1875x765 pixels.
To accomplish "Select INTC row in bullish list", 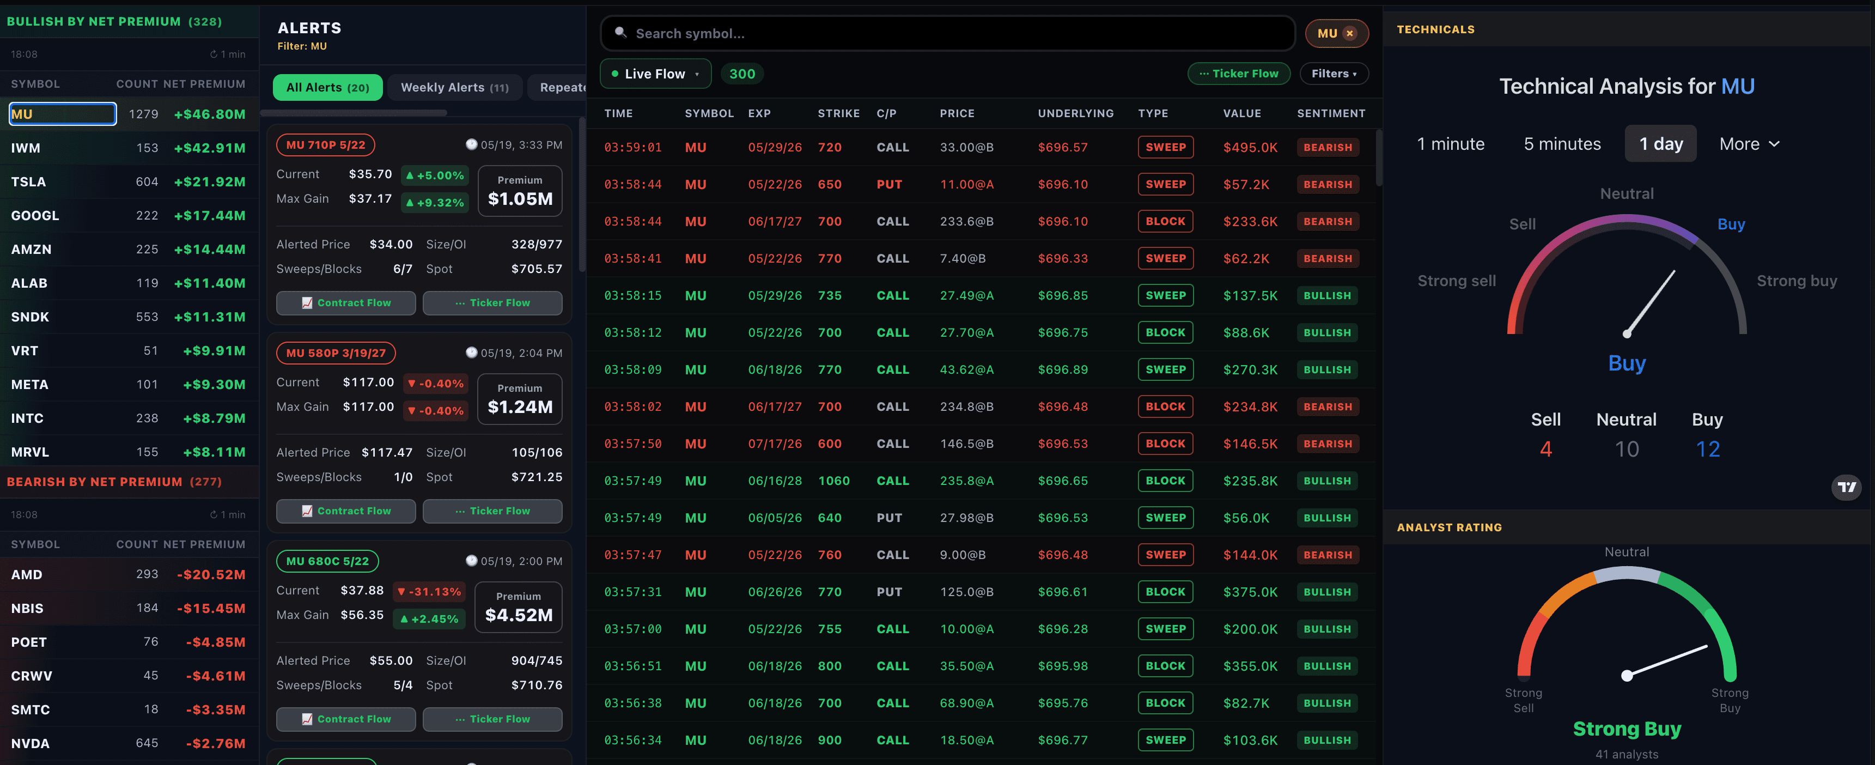I will [x=129, y=418].
